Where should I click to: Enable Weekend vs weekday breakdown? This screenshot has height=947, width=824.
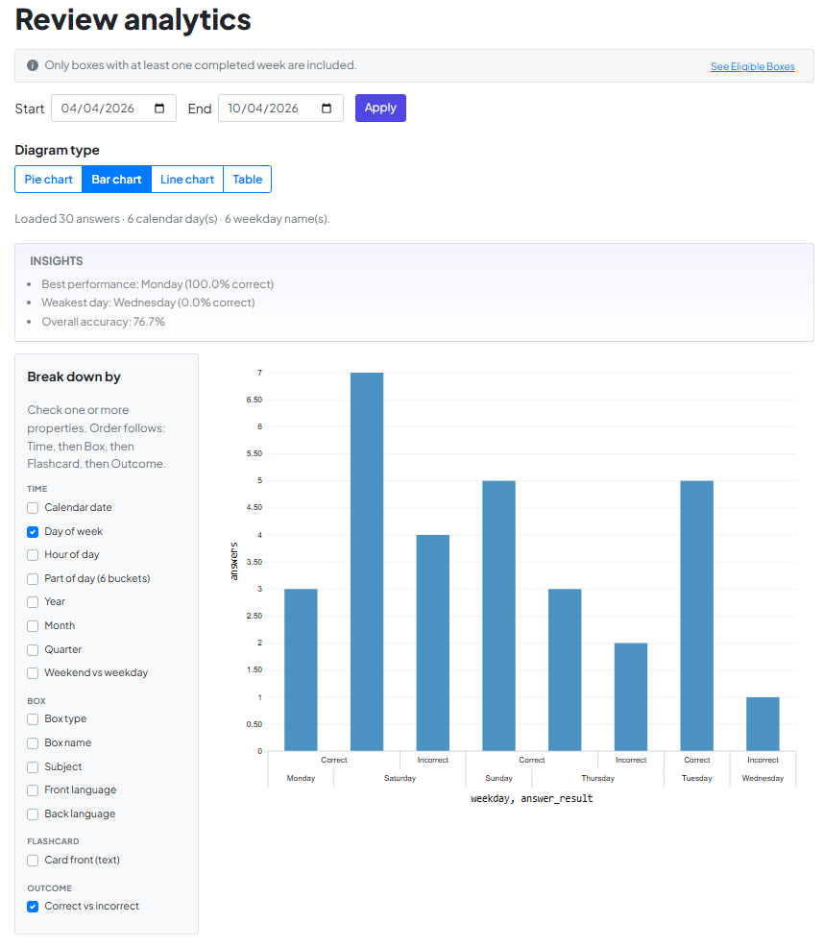[x=33, y=673]
